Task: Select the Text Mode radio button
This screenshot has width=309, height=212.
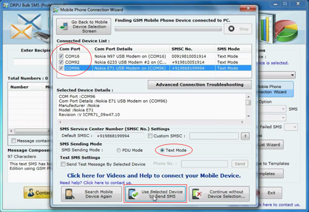Action: [162, 150]
